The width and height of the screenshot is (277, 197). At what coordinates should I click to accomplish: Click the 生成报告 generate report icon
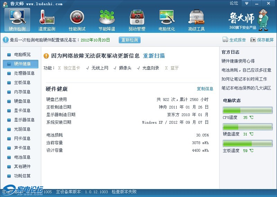225,40
